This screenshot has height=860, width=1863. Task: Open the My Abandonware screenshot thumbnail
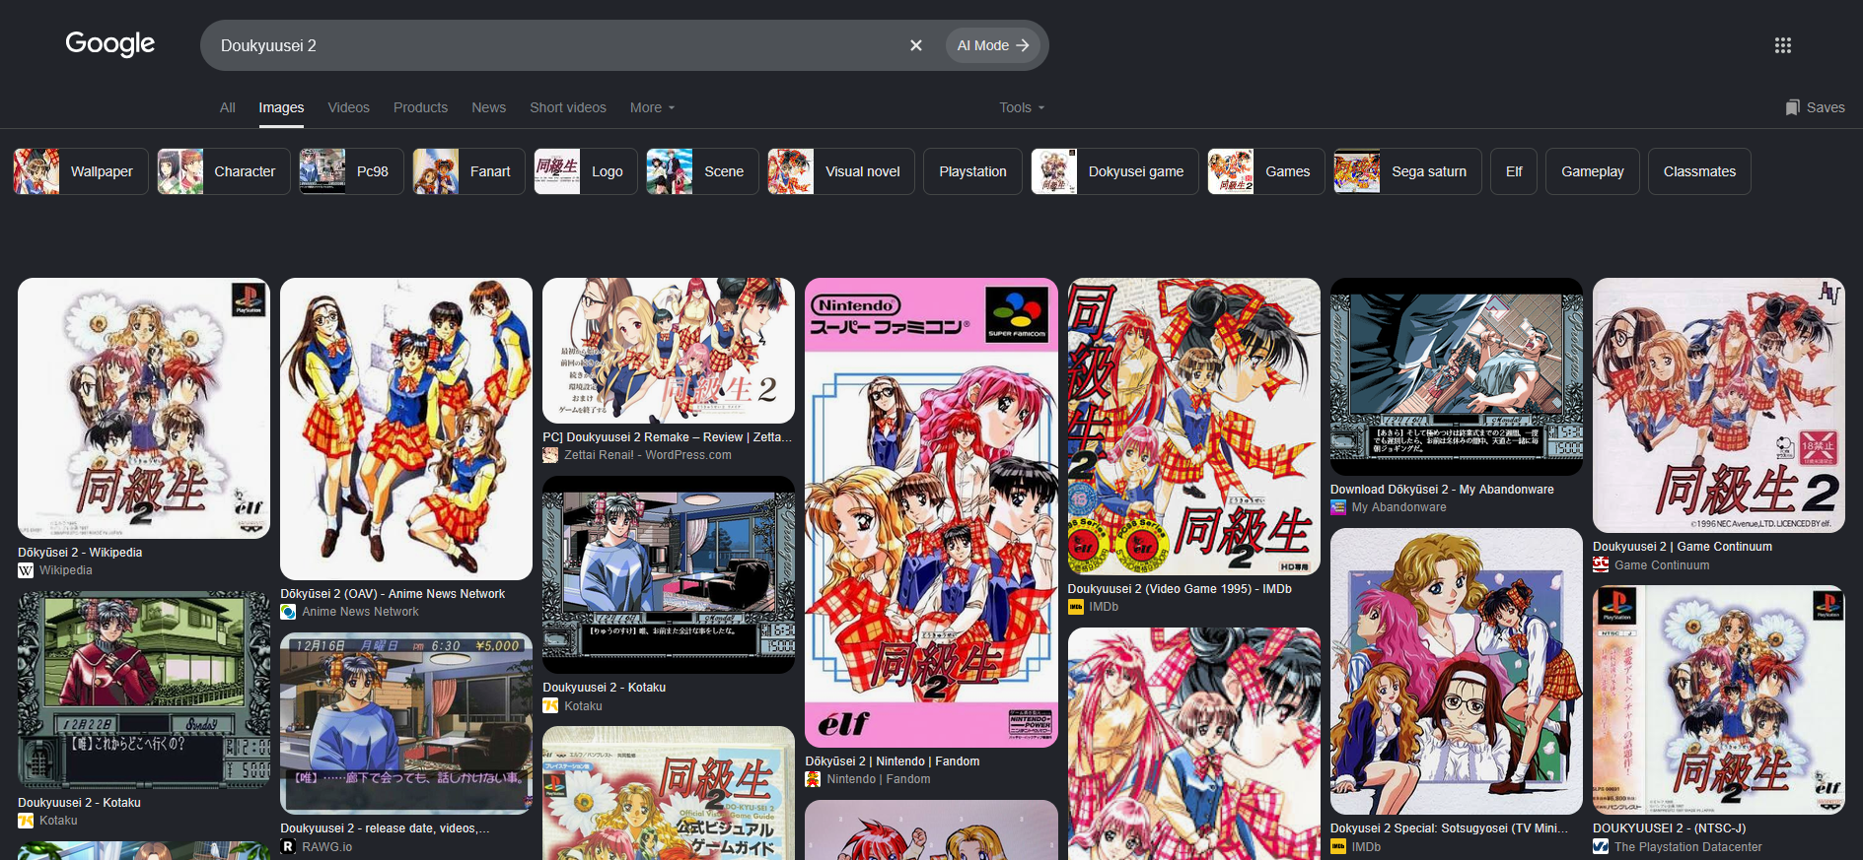point(1457,376)
